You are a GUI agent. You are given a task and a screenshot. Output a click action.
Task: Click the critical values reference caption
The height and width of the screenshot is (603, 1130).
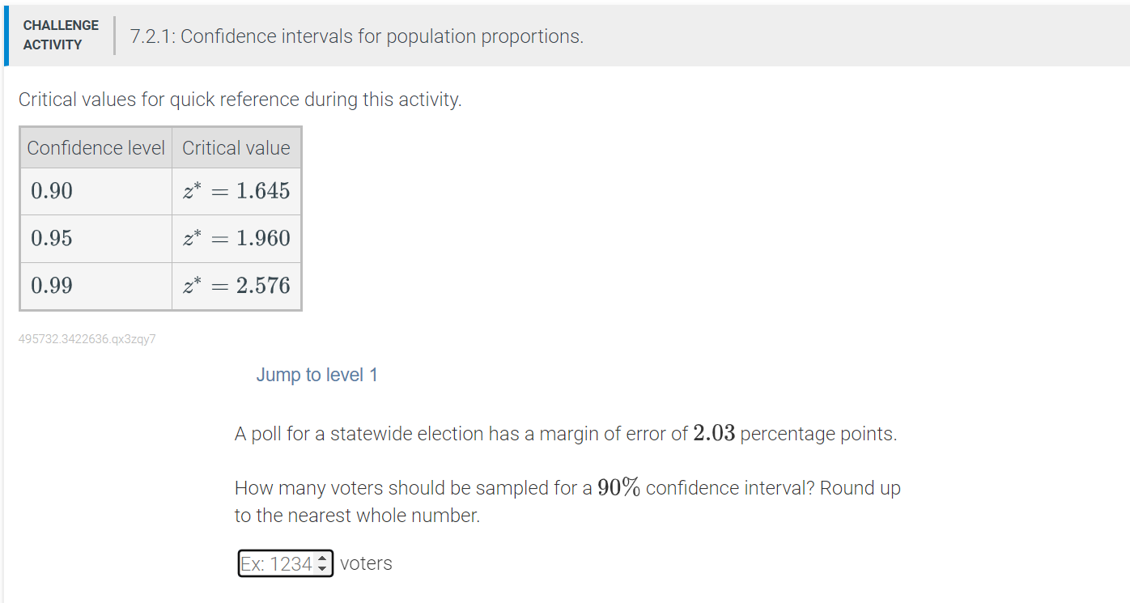[x=240, y=99]
